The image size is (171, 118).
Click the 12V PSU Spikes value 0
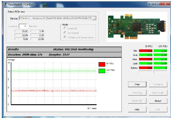coord(160,68)
